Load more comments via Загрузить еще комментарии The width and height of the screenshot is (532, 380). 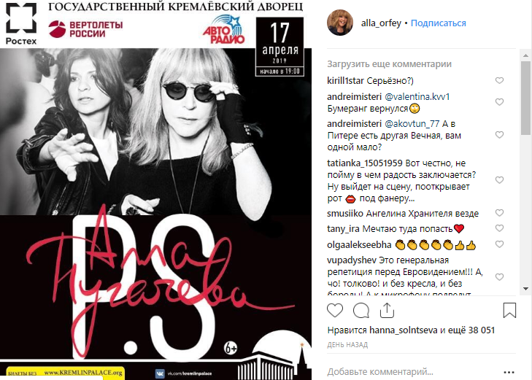pyautogui.click(x=389, y=64)
